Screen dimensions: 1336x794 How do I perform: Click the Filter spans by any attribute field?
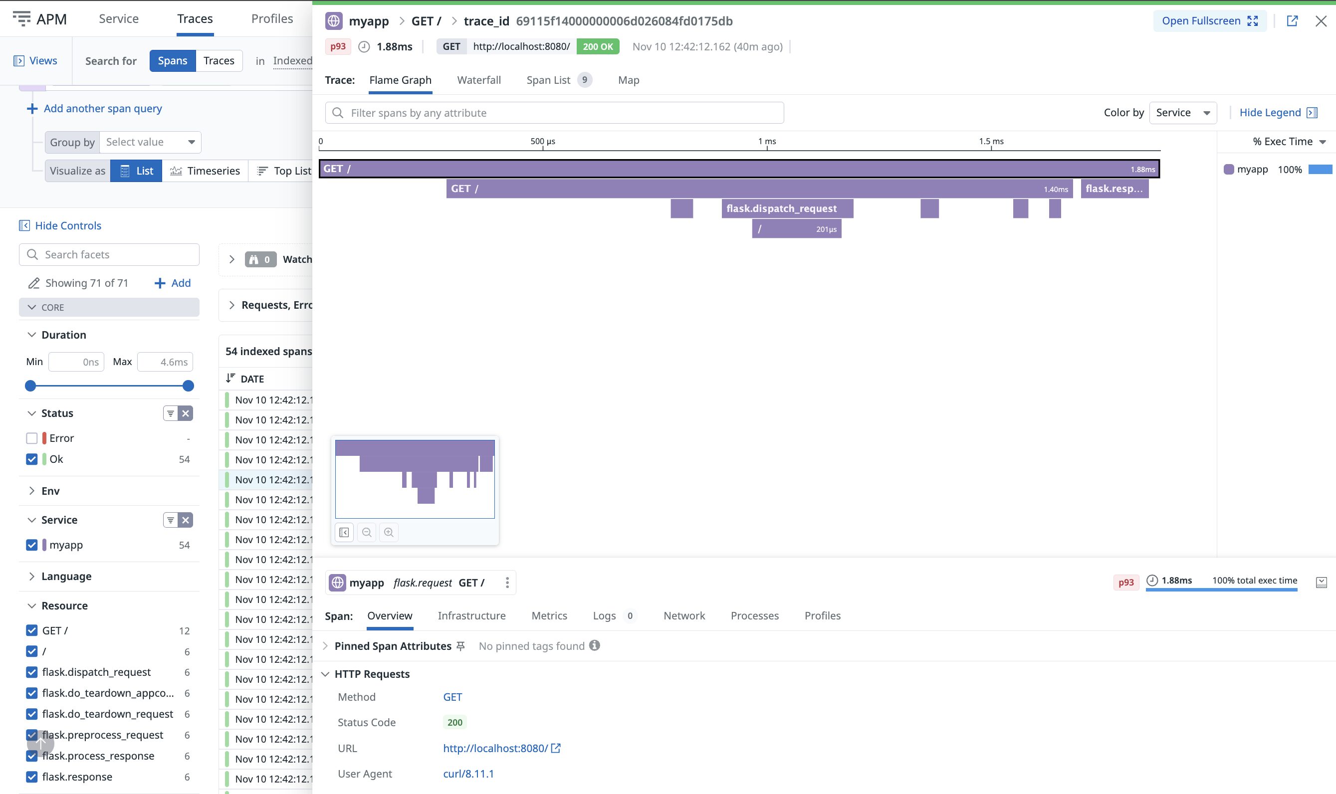pos(553,112)
